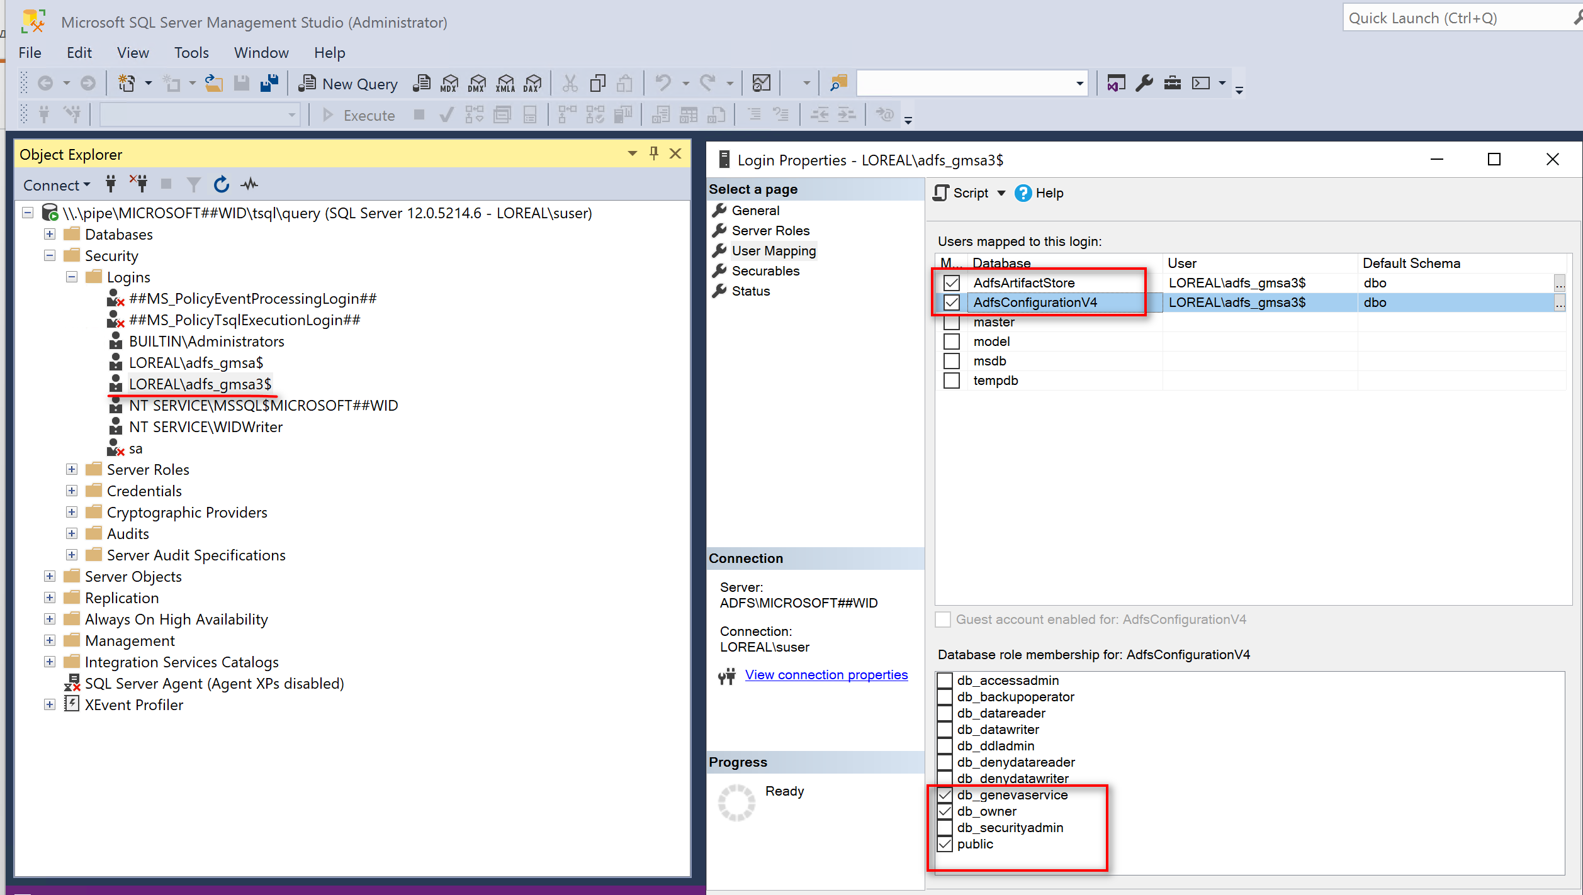This screenshot has height=895, width=1583.
Task: Close the Object Explorer panel
Action: point(675,153)
